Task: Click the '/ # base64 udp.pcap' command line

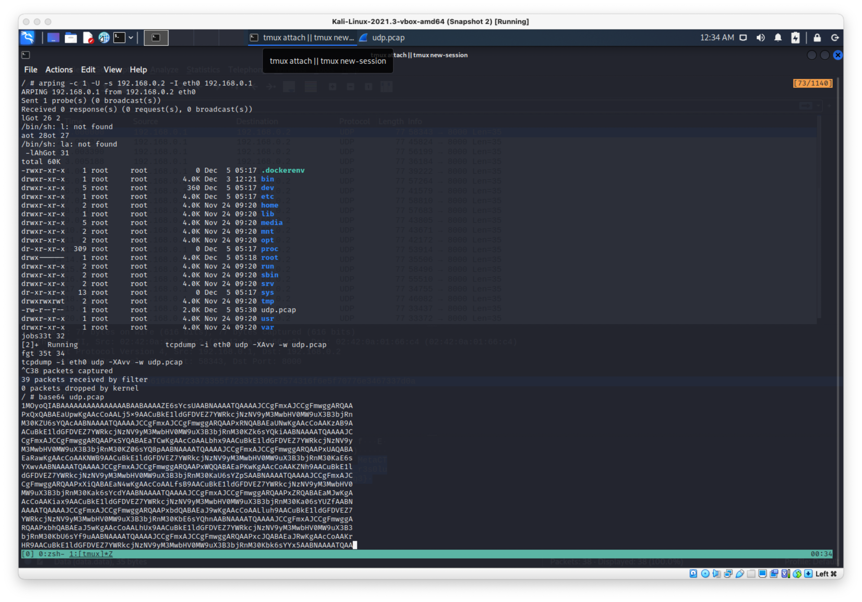Action: point(63,397)
